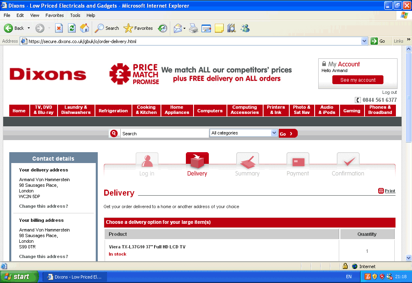The image size is (412, 283).
Task: Click the Summary step icon
Action: pos(247,161)
